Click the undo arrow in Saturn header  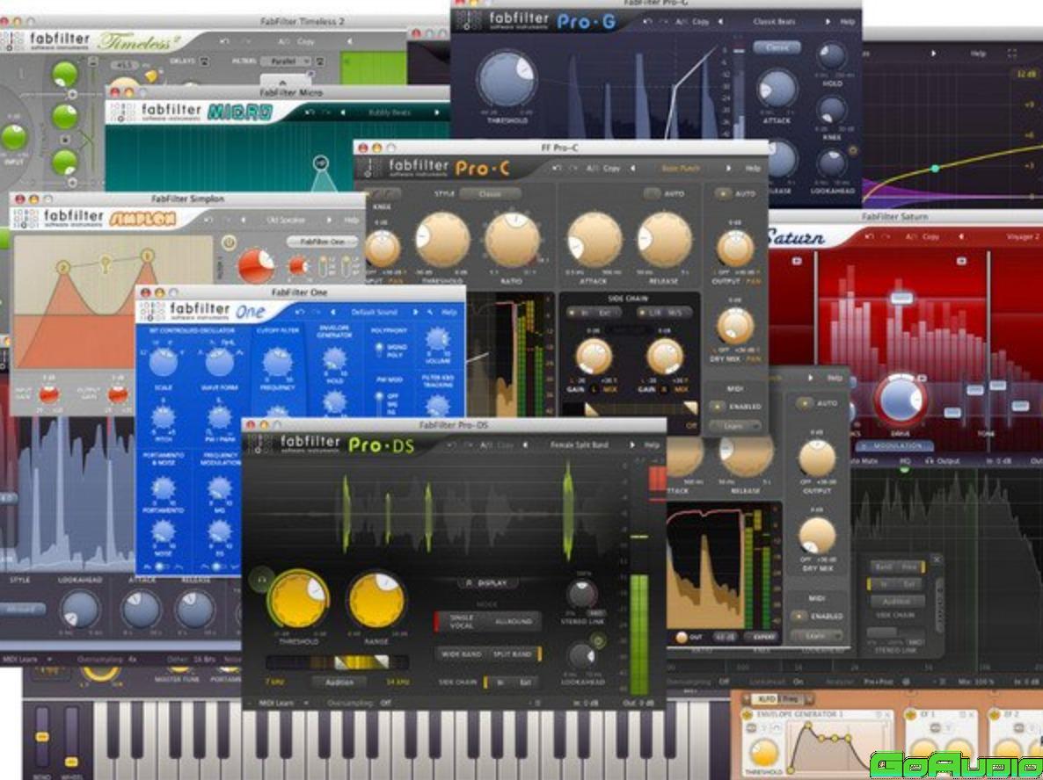point(868,236)
